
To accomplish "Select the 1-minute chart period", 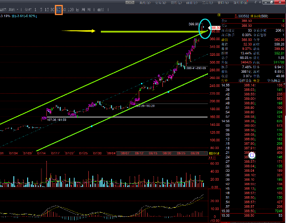I will [x=35, y=10].
